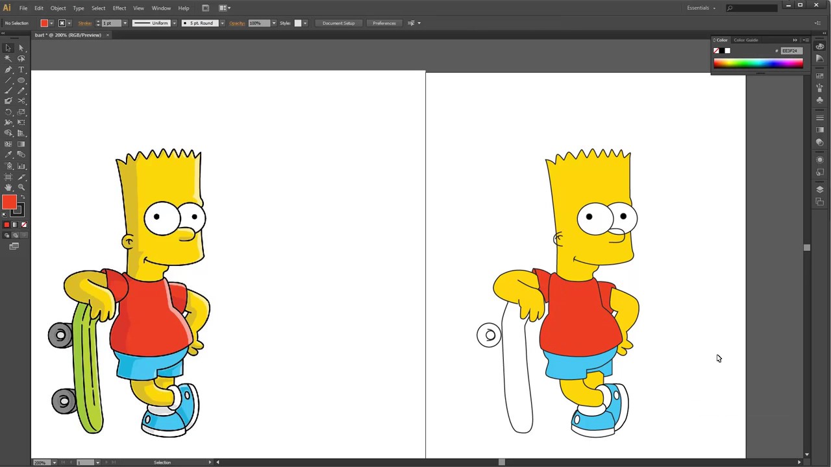Select the Eyedropper tool
Viewport: 831px width, 467px height.
click(8, 153)
